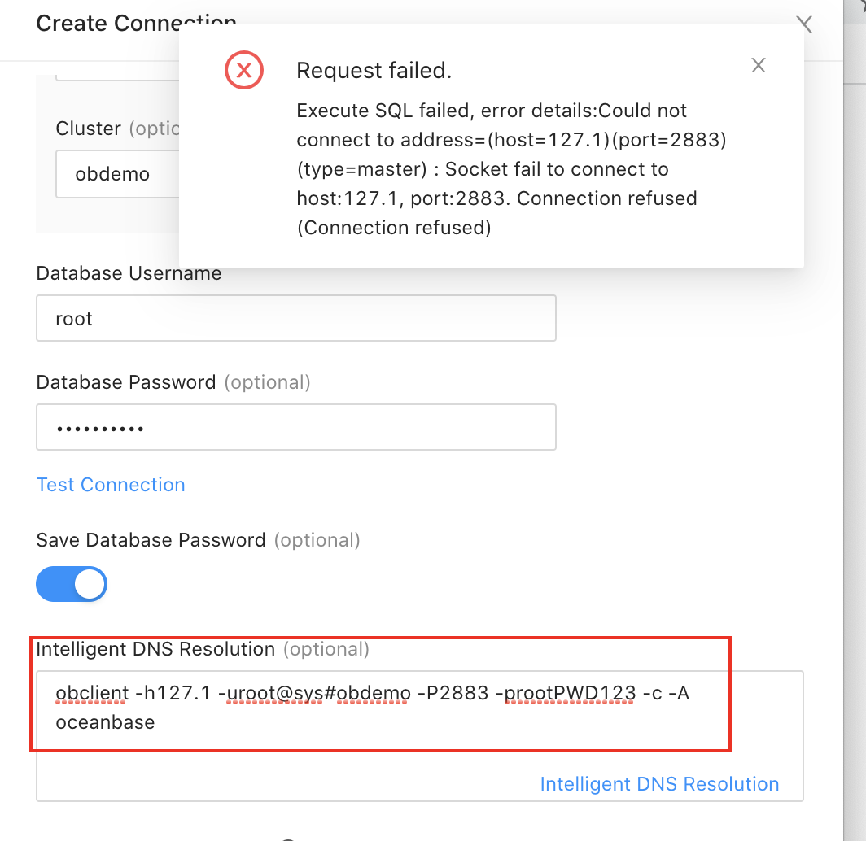Click the masked Database Password dots
Screen dimensions: 866x841
click(296, 426)
